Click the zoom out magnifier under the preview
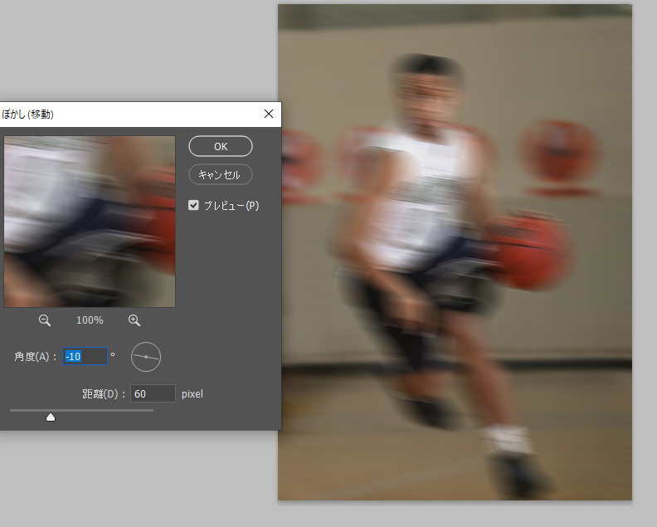 tap(45, 320)
